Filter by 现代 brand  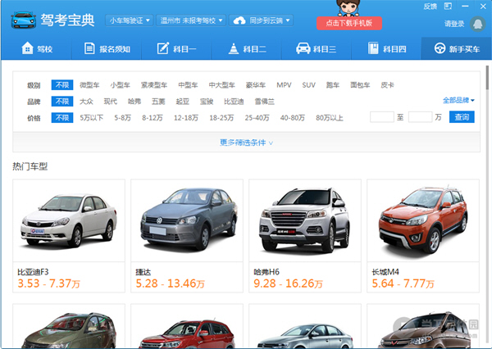111,102
